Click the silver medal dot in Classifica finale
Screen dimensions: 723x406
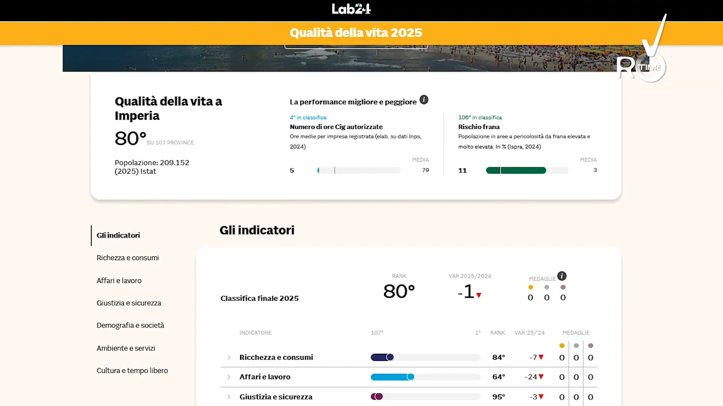pyautogui.click(x=547, y=287)
